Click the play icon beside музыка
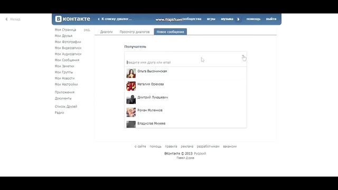Viewport: 338px width, 190px height. click(x=238, y=19)
